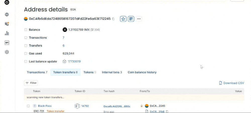Click the Token transfer type tag
The image size is (251, 113).
[55, 111]
